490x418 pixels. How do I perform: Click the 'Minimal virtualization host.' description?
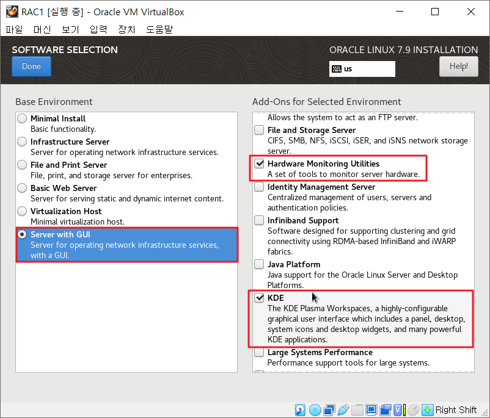[x=78, y=222]
